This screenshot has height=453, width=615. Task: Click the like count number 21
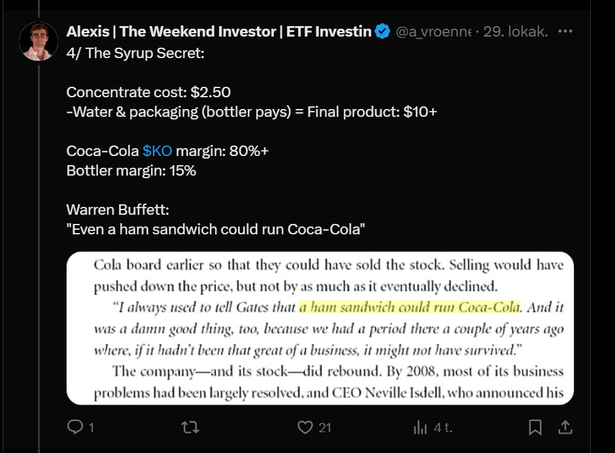click(325, 428)
